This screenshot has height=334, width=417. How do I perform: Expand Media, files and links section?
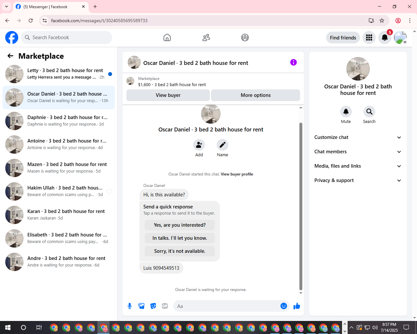358,166
